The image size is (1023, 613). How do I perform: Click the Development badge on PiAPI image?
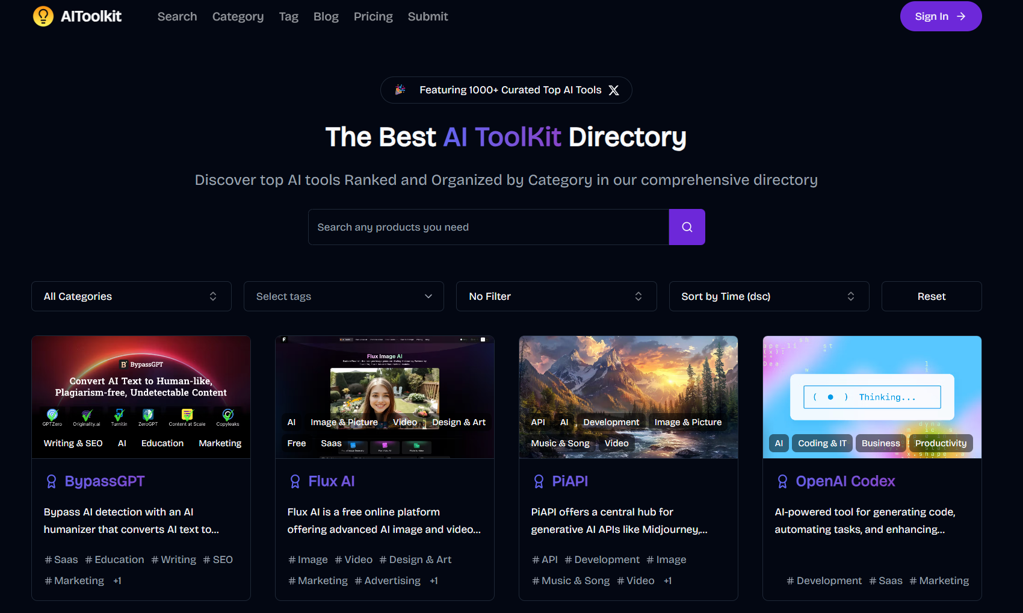coord(611,422)
